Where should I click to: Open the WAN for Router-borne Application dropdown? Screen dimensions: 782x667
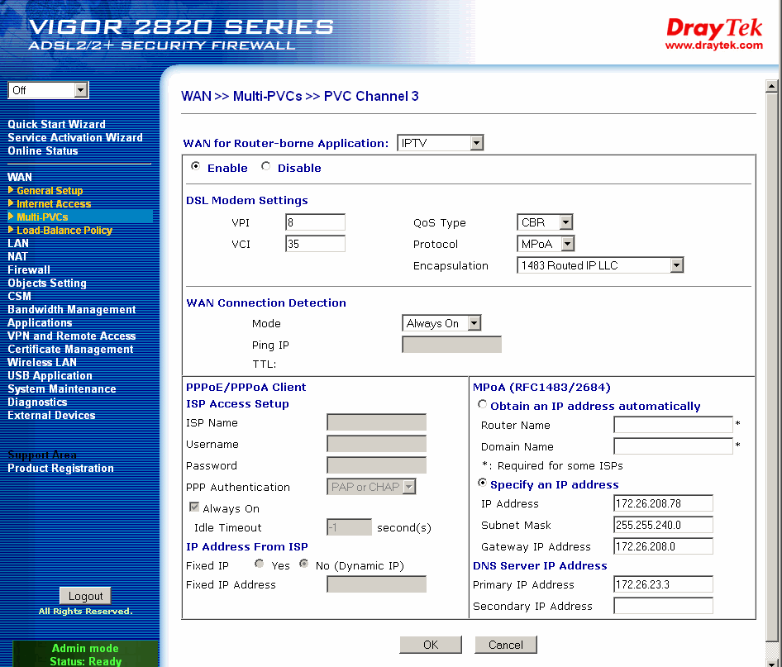point(441,143)
